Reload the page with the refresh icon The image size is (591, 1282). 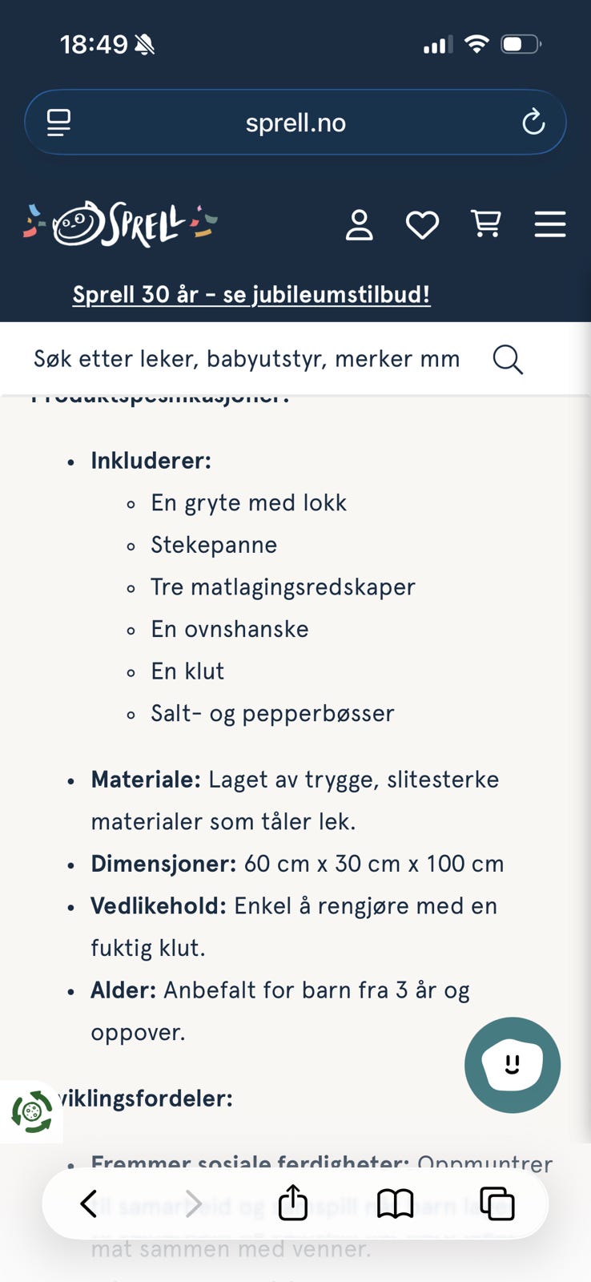coord(533,122)
